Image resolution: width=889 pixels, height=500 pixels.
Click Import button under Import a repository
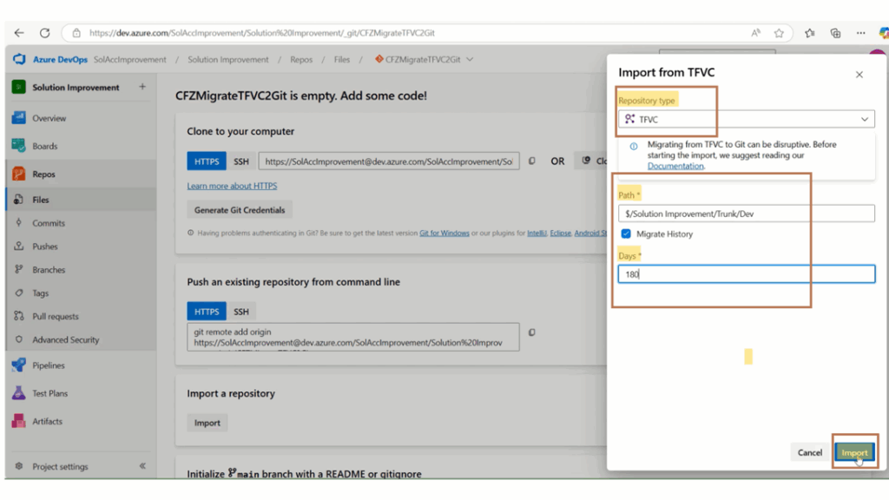pyautogui.click(x=207, y=423)
